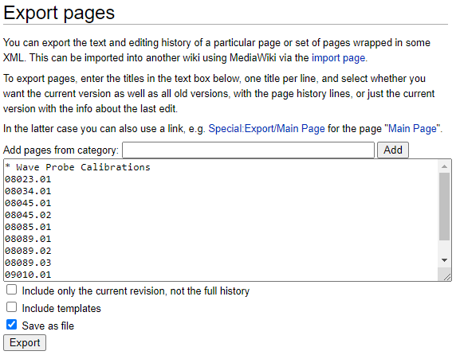The image size is (456, 355).
Task: Open the import page link
Action: pyautogui.click(x=338, y=58)
